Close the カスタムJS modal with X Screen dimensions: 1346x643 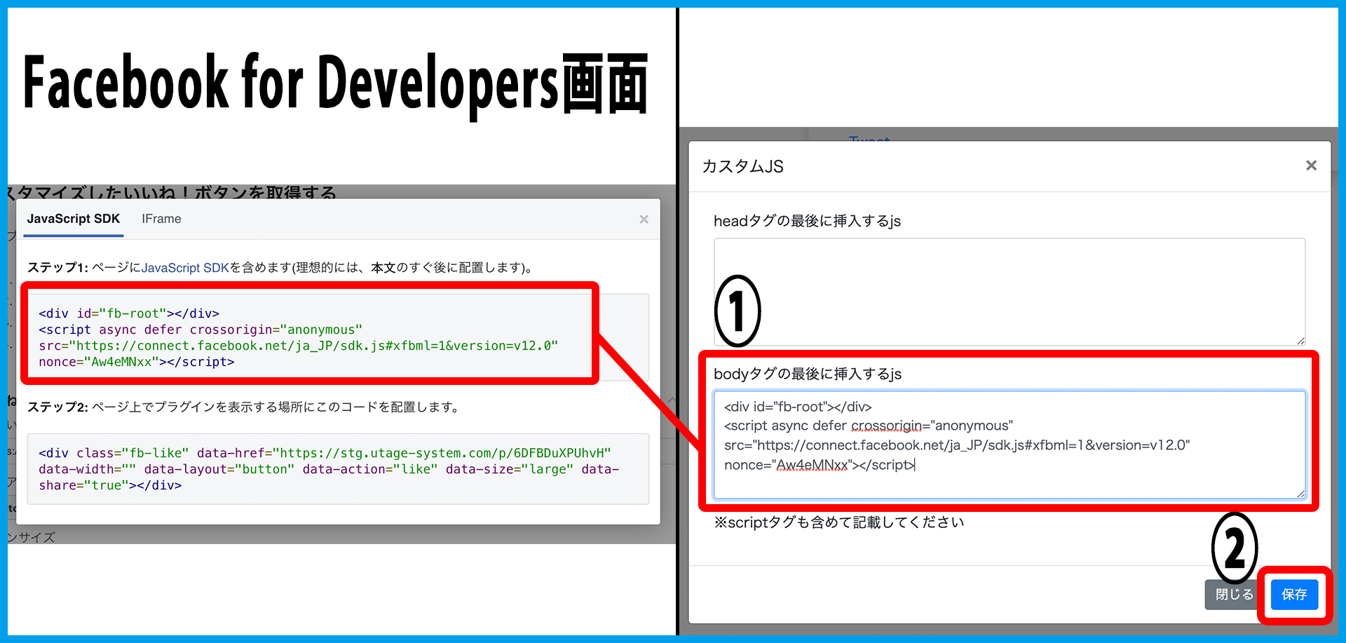(x=1311, y=165)
